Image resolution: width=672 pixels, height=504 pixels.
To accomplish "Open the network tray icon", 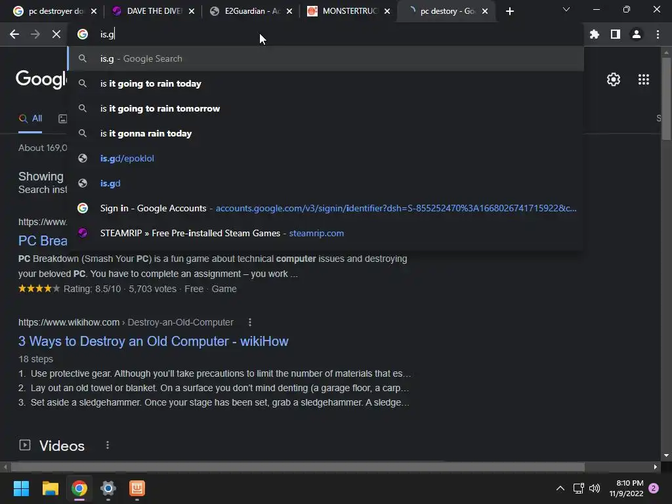I will (x=579, y=488).
